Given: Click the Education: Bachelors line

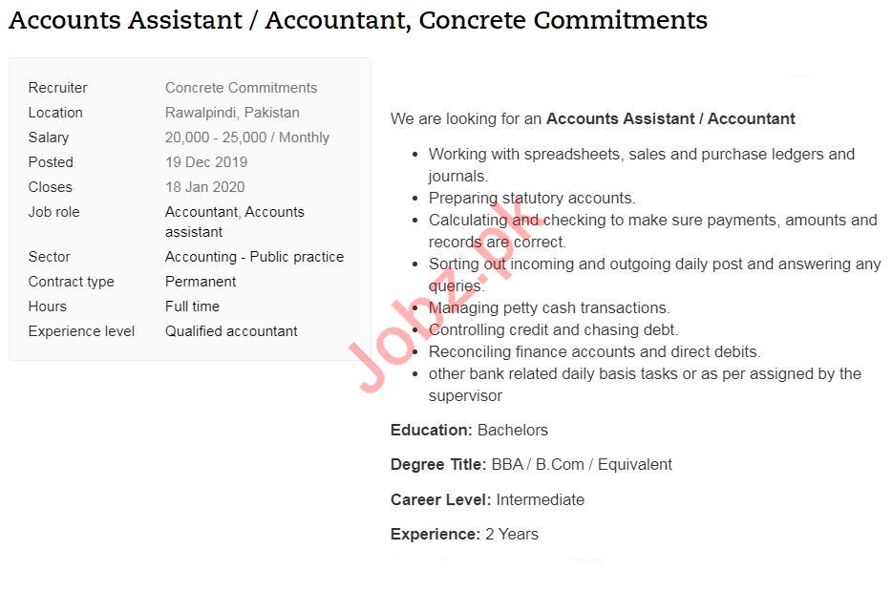Looking at the screenshot, I should [469, 431].
